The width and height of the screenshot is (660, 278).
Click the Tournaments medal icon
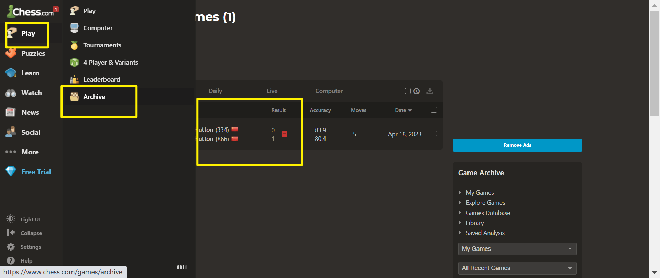(x=74, y=45)
